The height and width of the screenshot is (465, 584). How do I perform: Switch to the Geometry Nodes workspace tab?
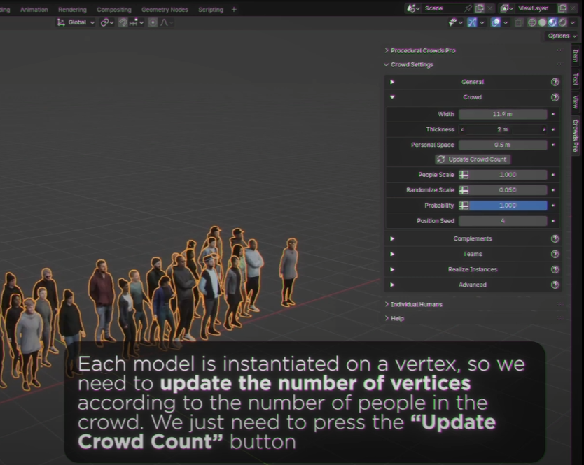165,10
